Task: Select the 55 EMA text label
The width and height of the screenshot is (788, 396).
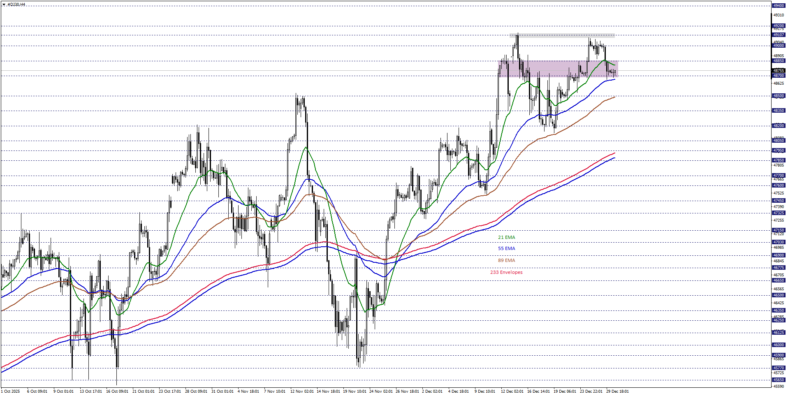Action: click(x=506, y=248)
